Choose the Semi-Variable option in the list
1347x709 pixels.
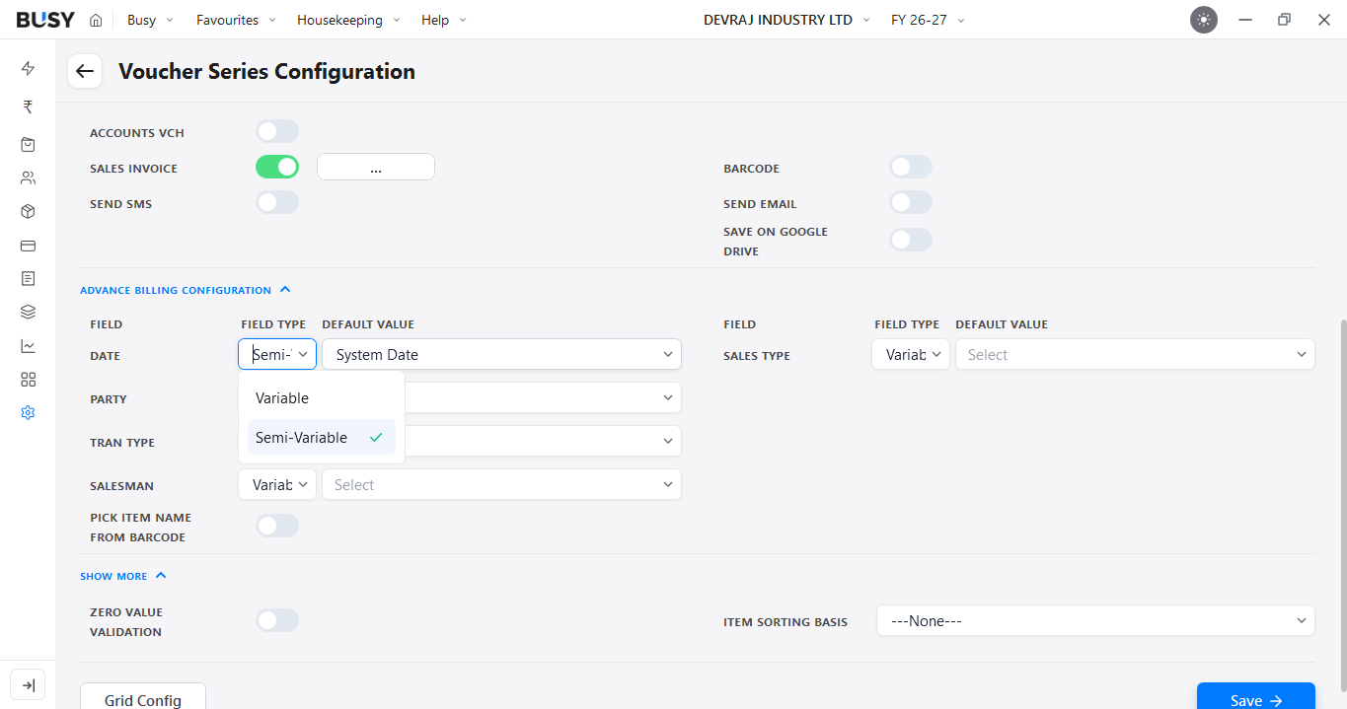tap(322, 438)
